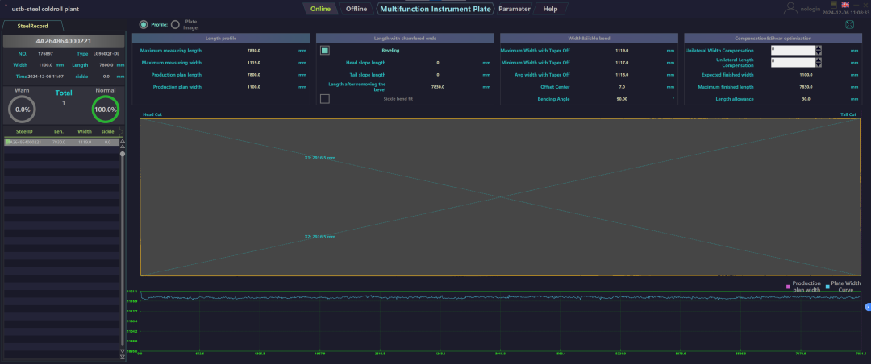
Task: Click the Normal 100% green gauge
Action: point(105,110)
